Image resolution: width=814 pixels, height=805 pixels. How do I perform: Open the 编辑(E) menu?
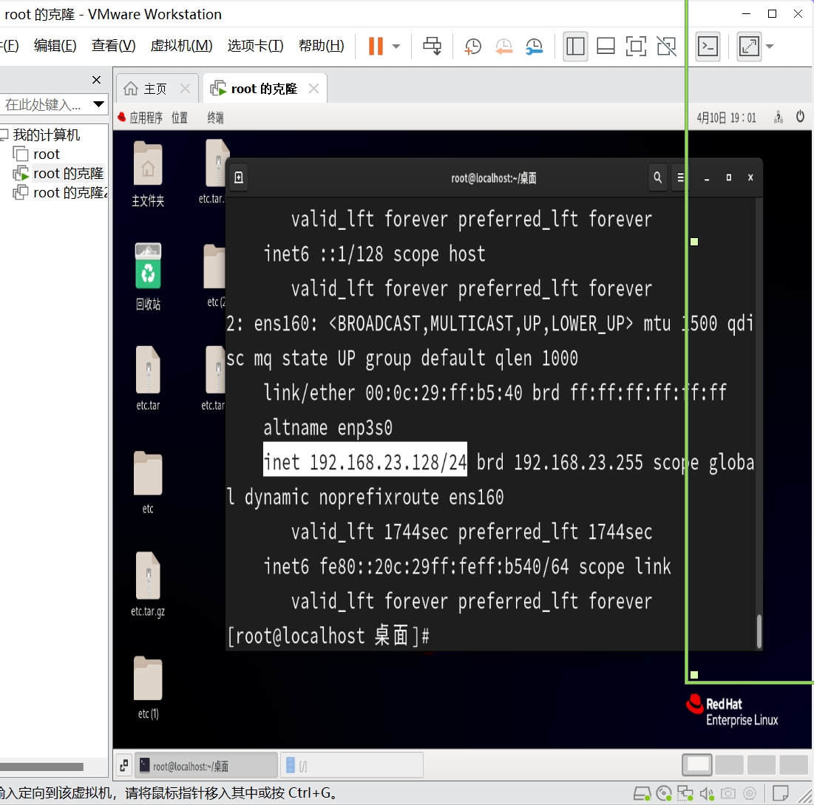coord(55,46)
